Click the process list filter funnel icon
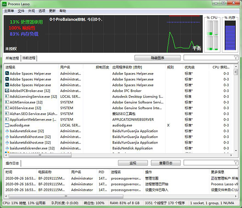 [x=236, y=58]
